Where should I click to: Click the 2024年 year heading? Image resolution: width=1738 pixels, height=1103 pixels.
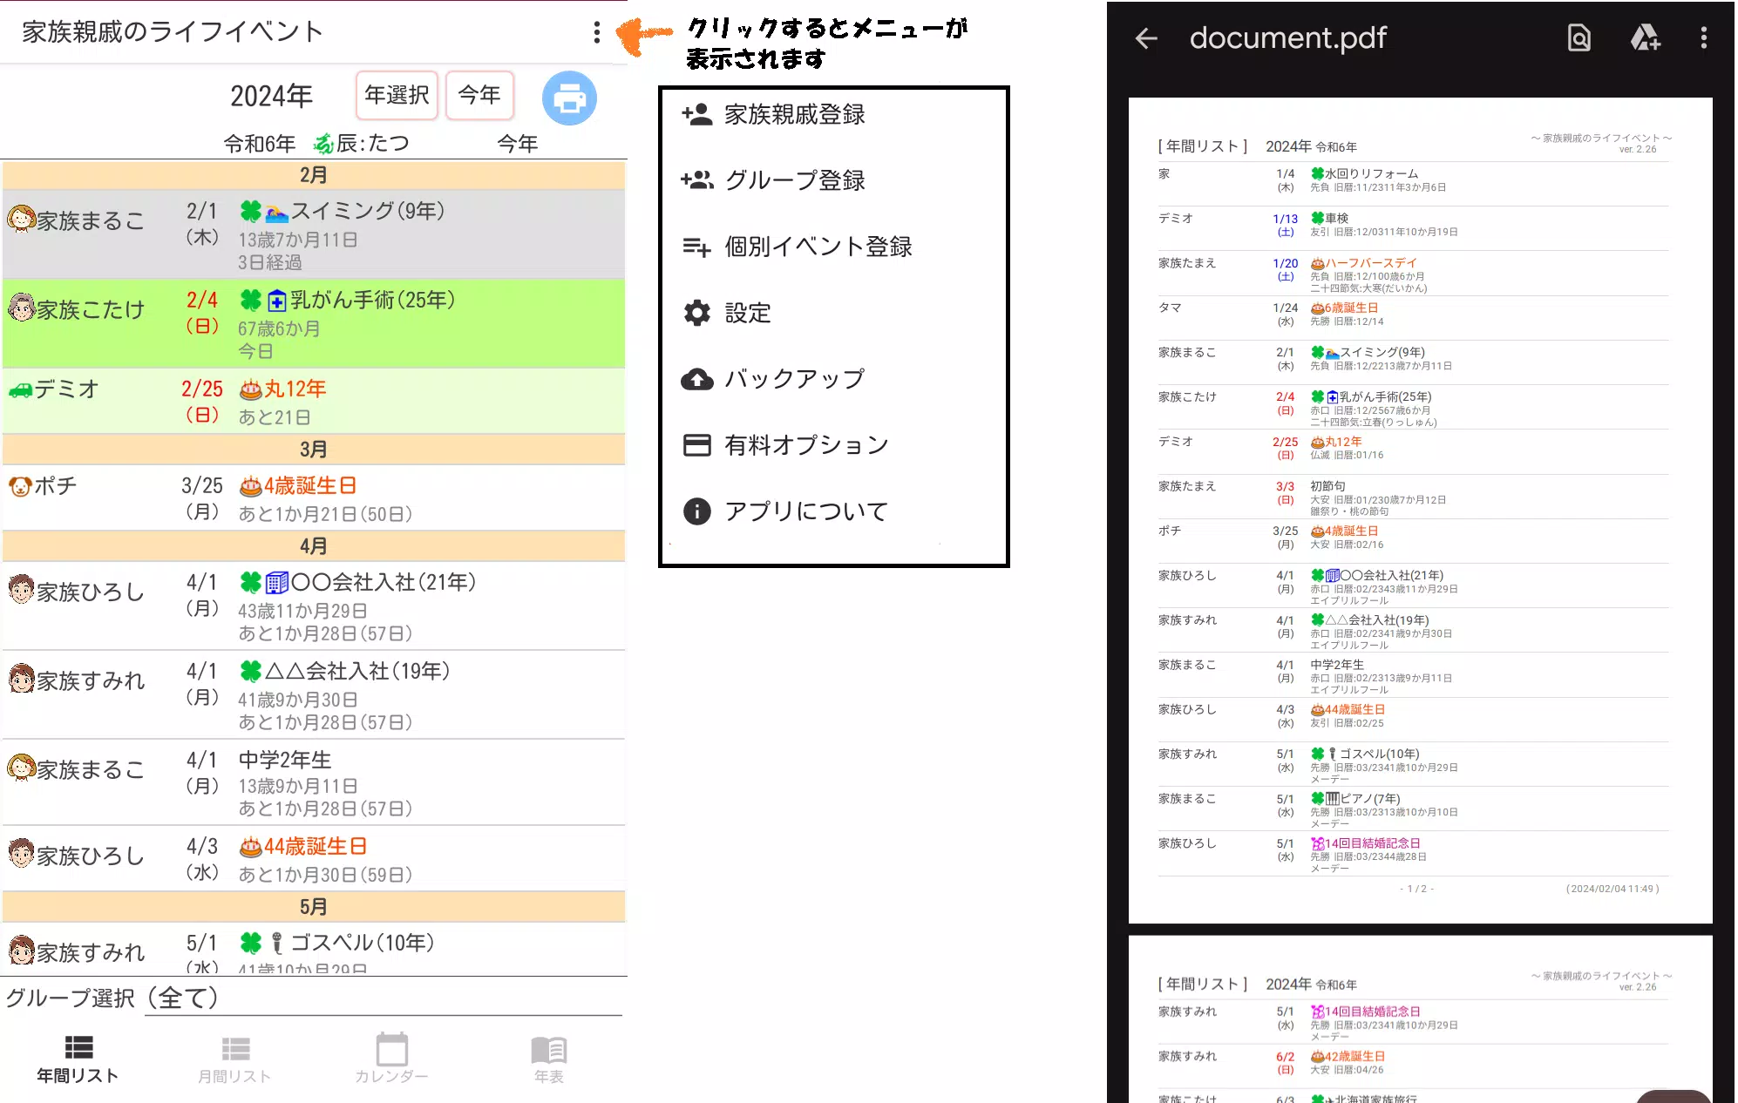tap(271, 96)
